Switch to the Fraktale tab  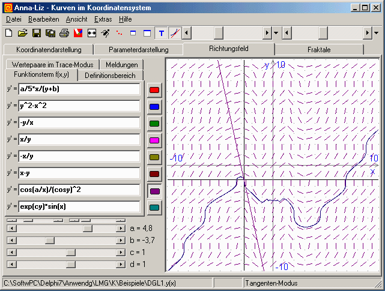tap(319, 50)
